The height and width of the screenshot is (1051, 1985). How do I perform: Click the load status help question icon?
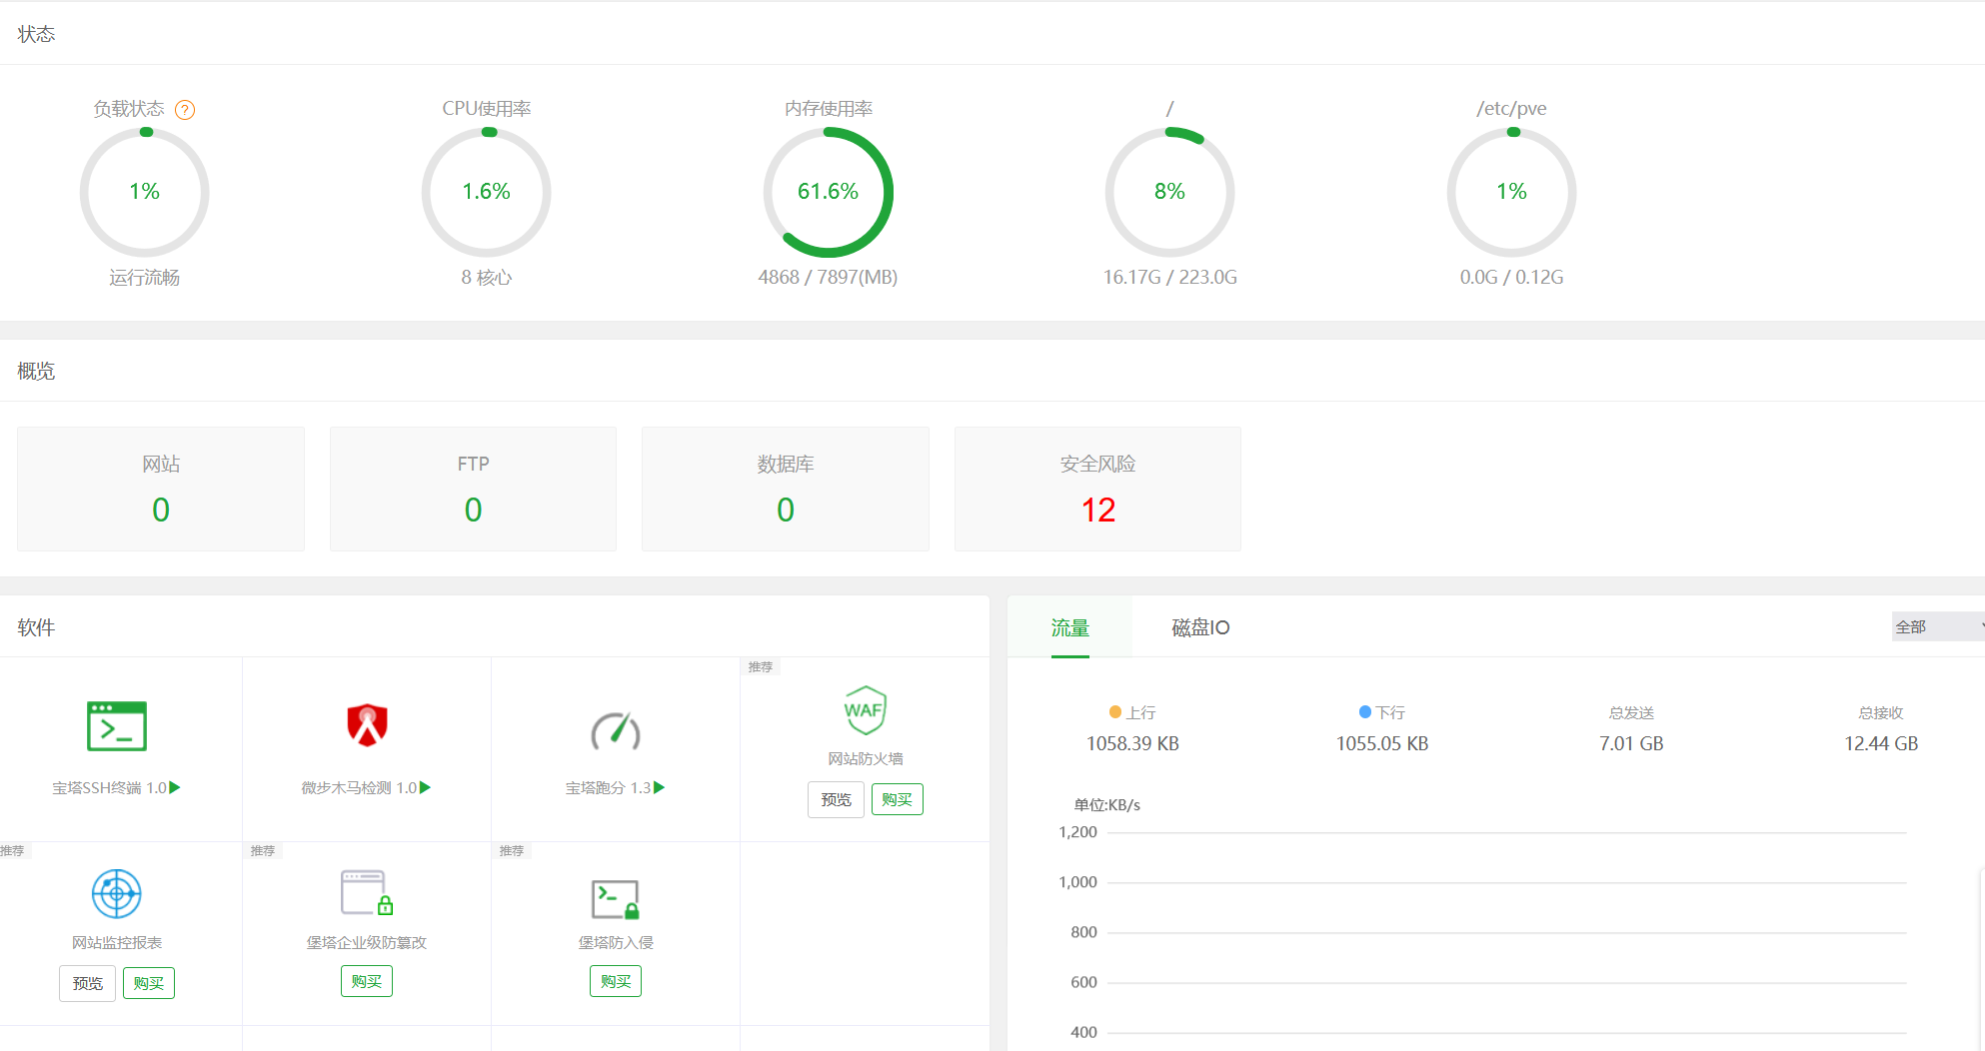[x=185, y=110]
